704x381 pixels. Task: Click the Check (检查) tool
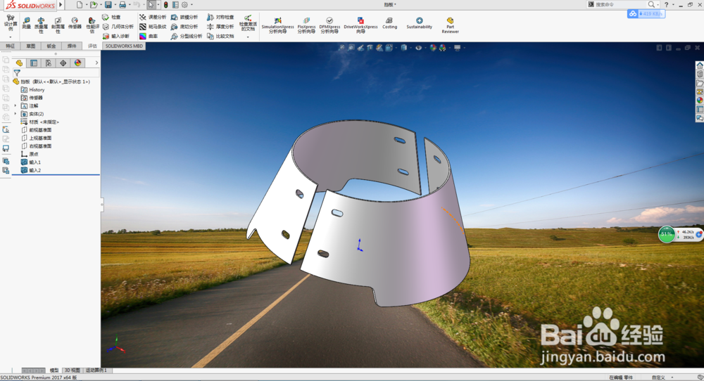pyautogui.click(x=111, y=17)
